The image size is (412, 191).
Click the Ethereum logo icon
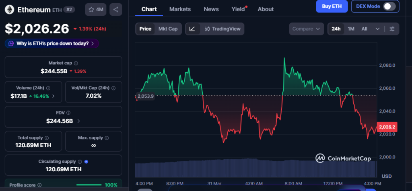click(x=10, y=9)
